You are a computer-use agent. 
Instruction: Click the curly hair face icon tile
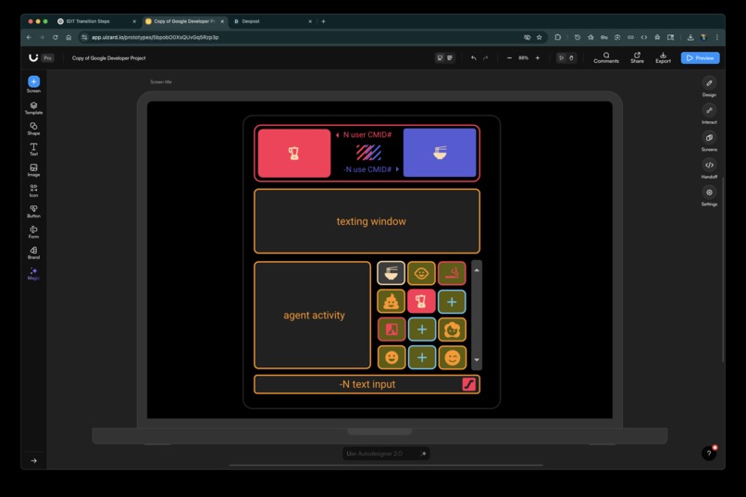(x=452, y=329)
